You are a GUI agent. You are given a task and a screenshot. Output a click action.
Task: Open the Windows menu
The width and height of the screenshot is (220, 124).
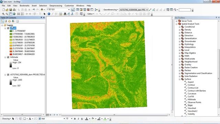[x=80, y=6]
